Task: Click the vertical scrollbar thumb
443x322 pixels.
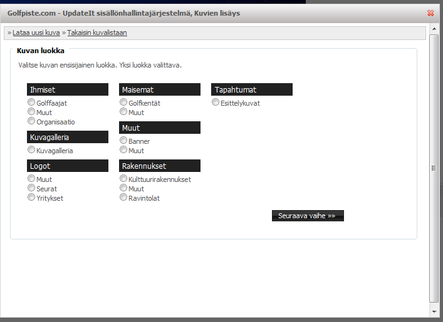Action: (434, 168)
